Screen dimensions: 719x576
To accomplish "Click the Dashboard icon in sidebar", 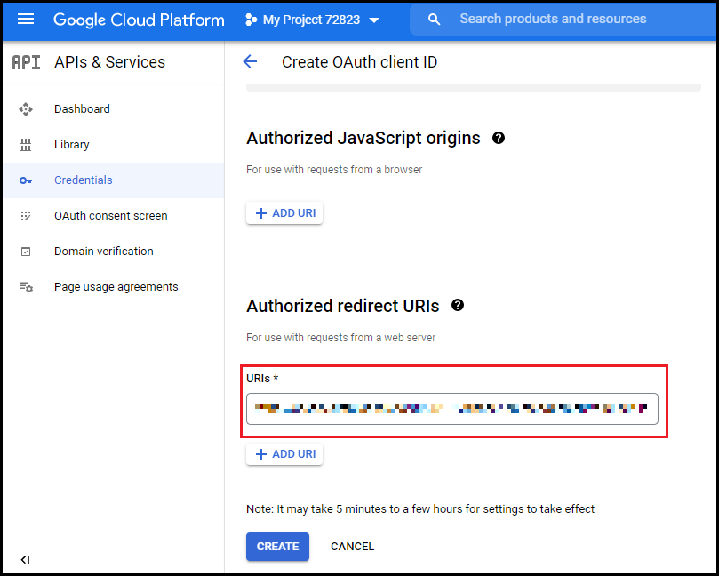I will click(x=26, y=109).
